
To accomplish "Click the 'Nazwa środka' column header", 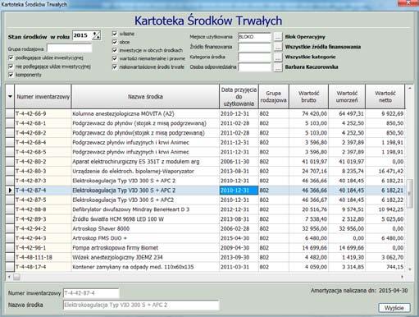I will (145, 97).
